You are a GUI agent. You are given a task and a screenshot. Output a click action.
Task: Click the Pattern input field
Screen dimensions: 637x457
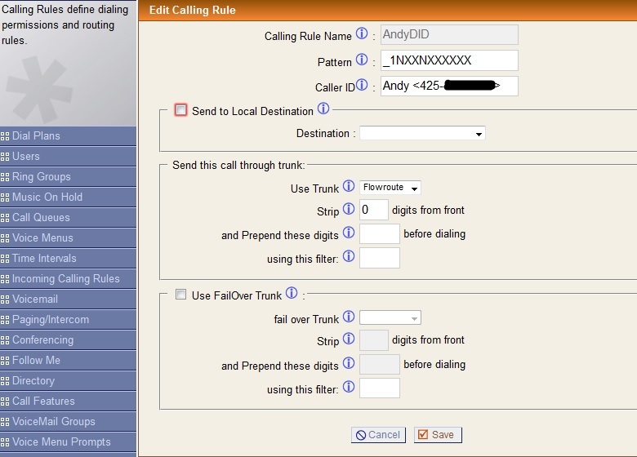(449, 60)
